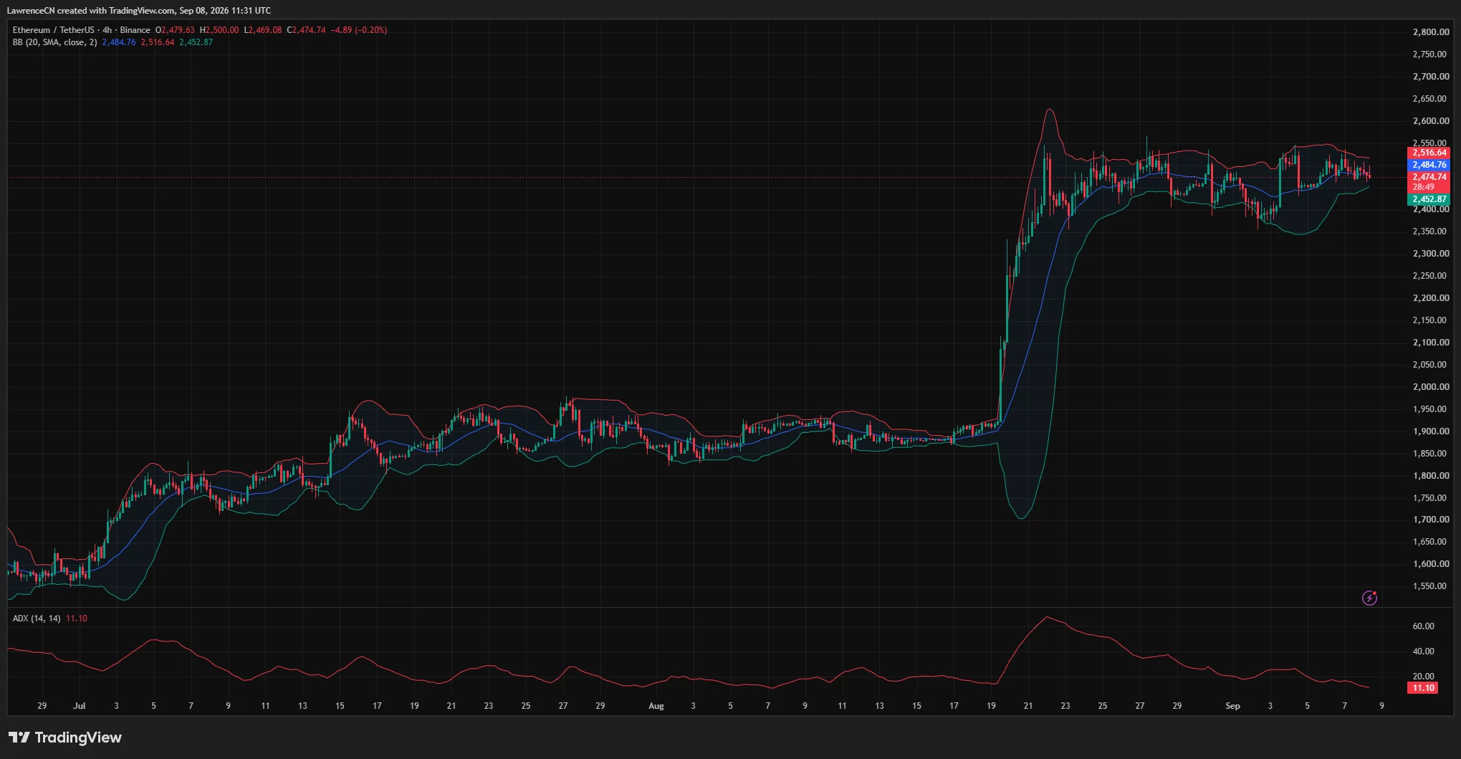Click the 2,474.74 current price label with countdown

pos(1429,182)
